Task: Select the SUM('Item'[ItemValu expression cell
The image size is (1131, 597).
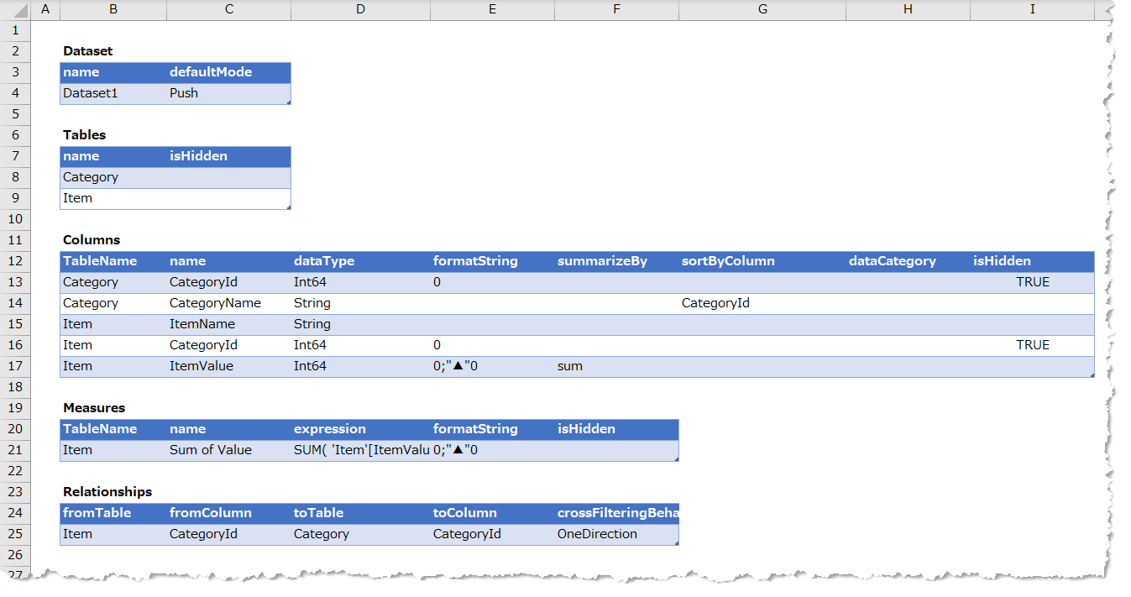Action: tap(353, 450)
